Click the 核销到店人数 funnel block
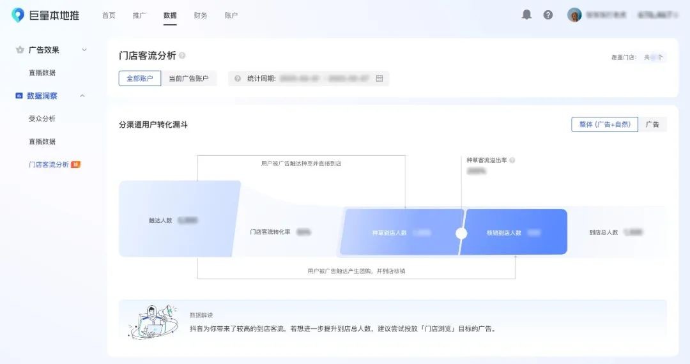Viewport: 690px width, 364px height. (514, 232)
